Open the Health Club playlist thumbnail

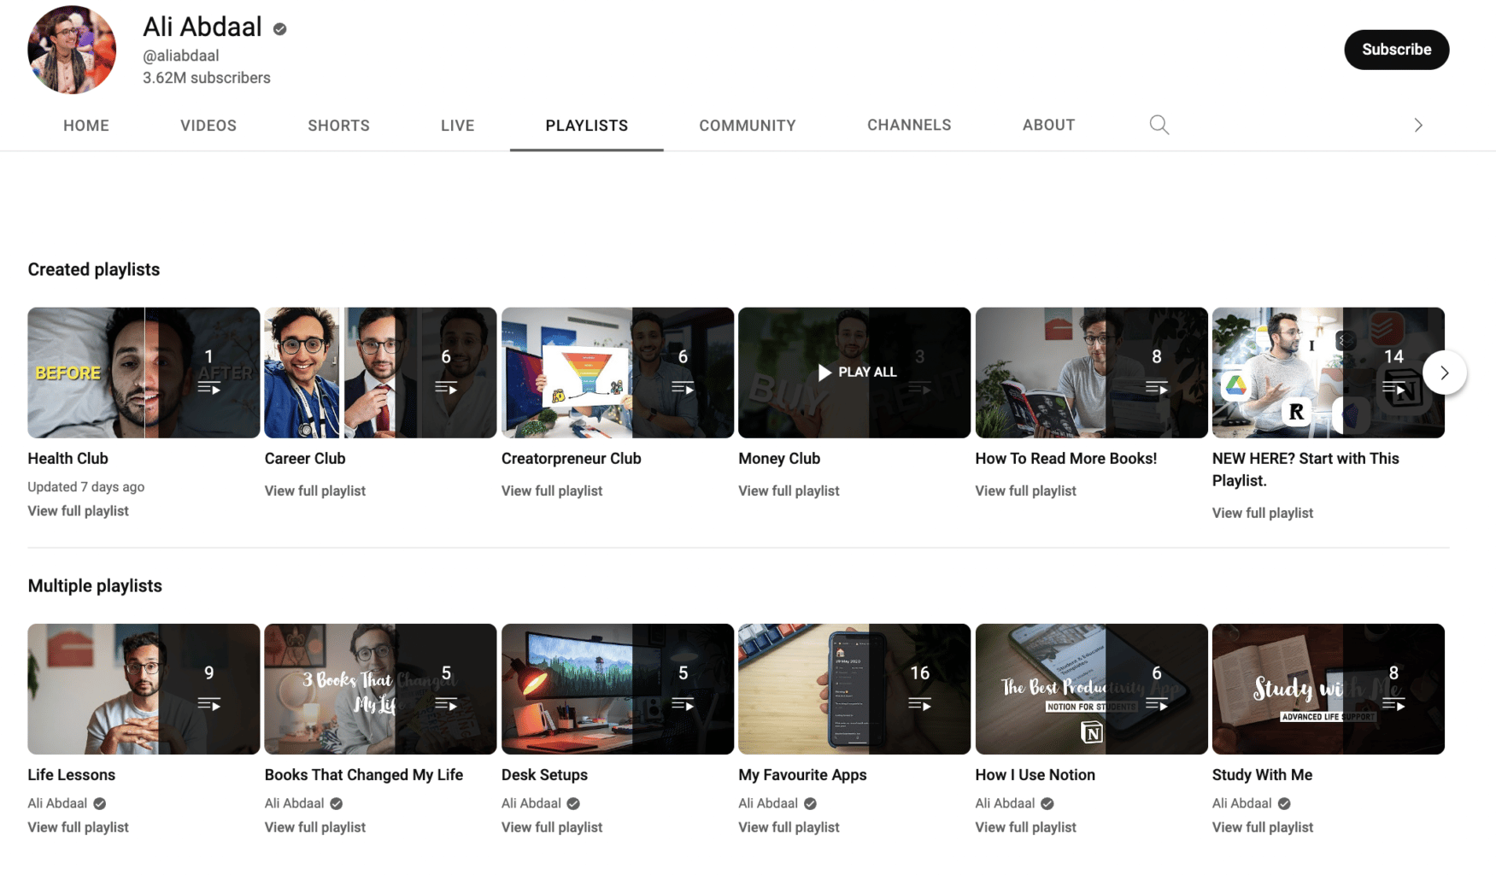144,373
